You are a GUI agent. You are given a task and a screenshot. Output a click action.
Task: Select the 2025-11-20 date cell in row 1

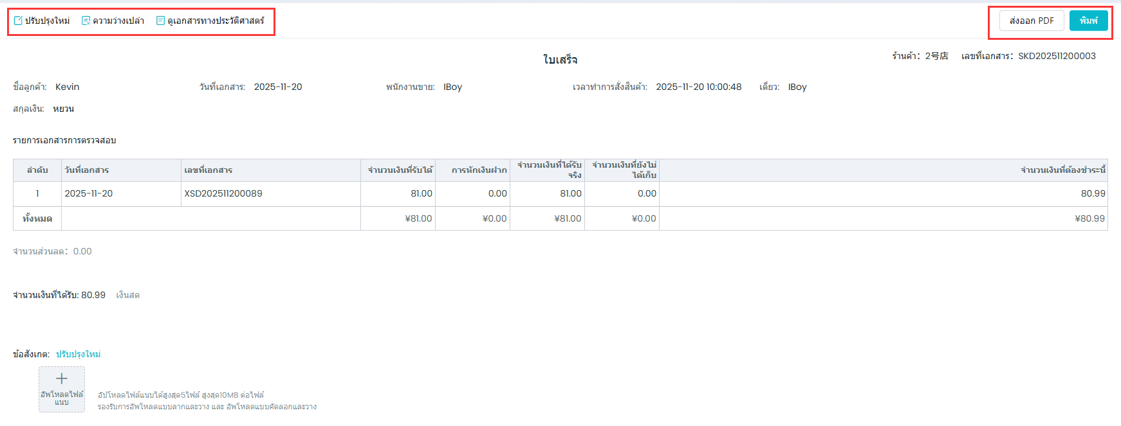tap(89, 193)
